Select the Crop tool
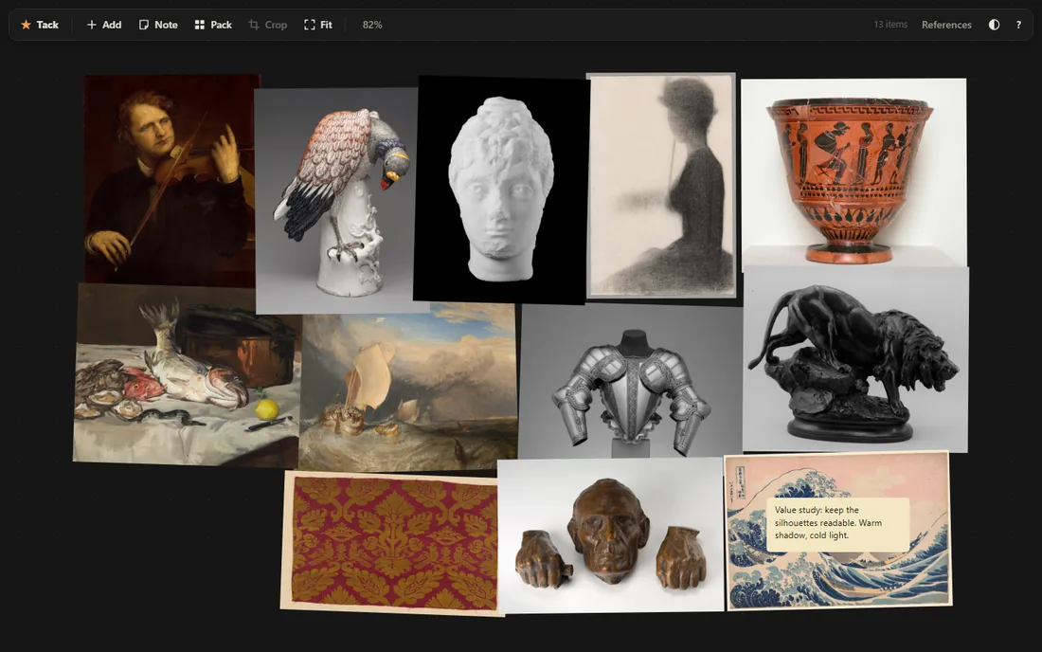 [x=268, y=25]
